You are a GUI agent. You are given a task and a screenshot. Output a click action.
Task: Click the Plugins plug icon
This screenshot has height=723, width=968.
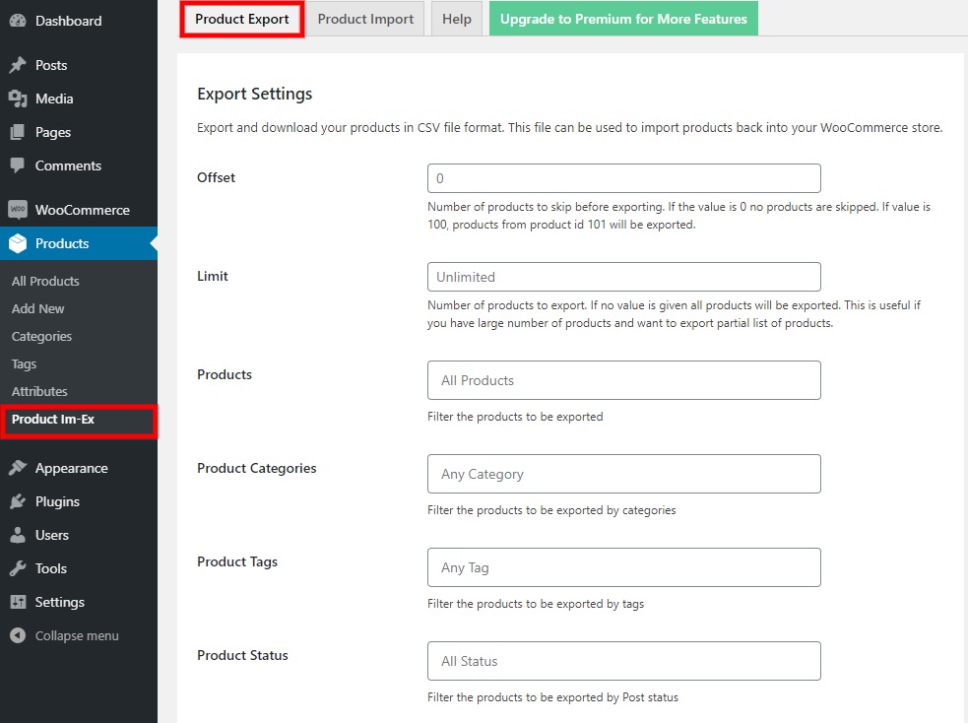point(18,500)
